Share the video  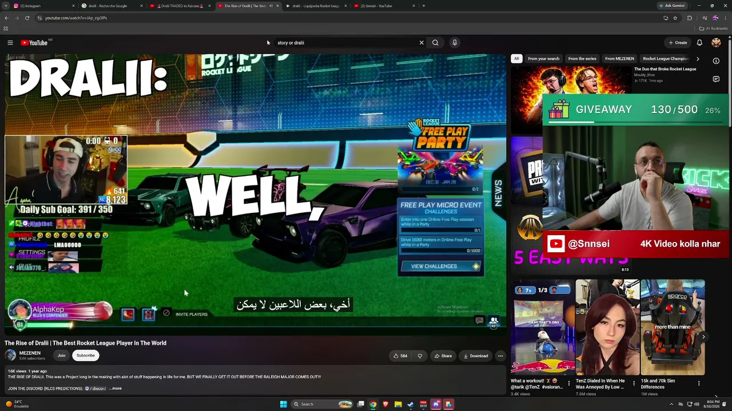443,356
